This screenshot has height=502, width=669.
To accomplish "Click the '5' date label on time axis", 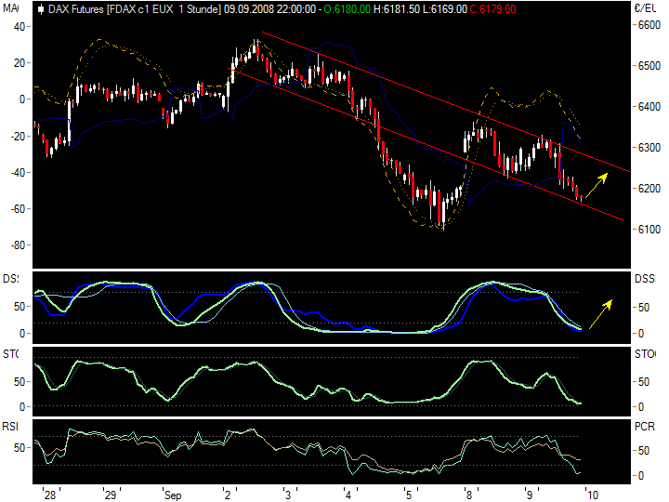I will point(409,495).
